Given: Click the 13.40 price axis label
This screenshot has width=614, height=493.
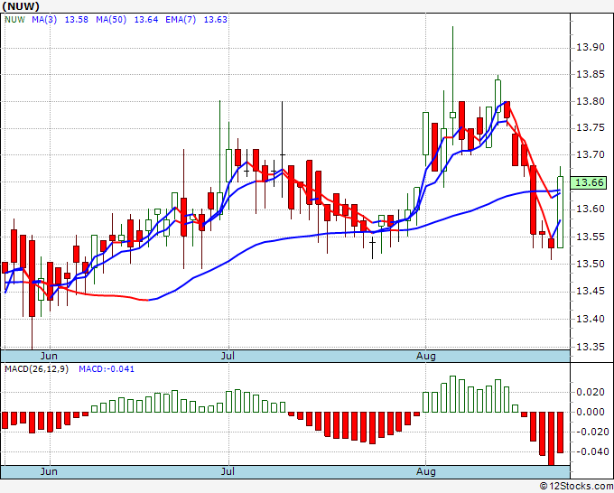Looking at the screenshot, I should point(591,319).
